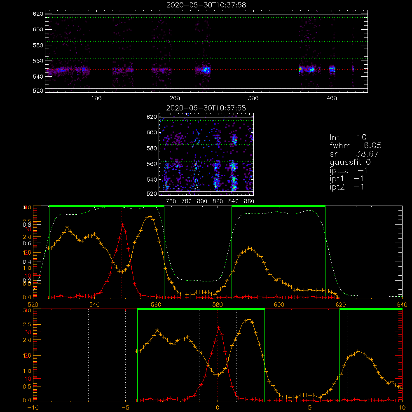Screen dimensions: 412x412
Task: Click the bright column near 840 in middle image
Action: 233,175
